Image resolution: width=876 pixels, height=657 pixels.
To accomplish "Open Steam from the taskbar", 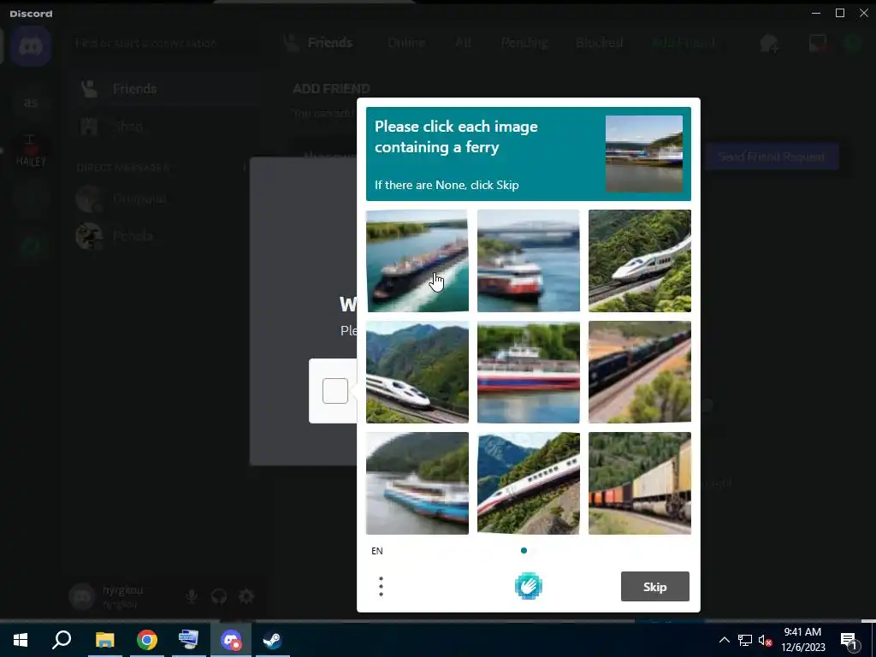I will 273,640.
